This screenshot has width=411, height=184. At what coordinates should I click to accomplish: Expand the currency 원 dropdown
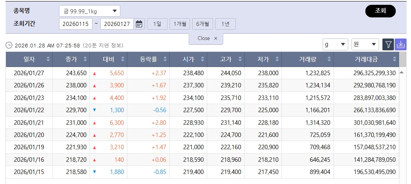365,44
